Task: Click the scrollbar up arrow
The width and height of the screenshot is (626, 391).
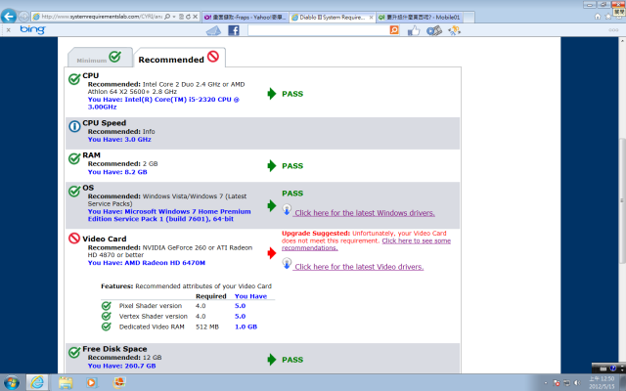Action: (622, 41)
